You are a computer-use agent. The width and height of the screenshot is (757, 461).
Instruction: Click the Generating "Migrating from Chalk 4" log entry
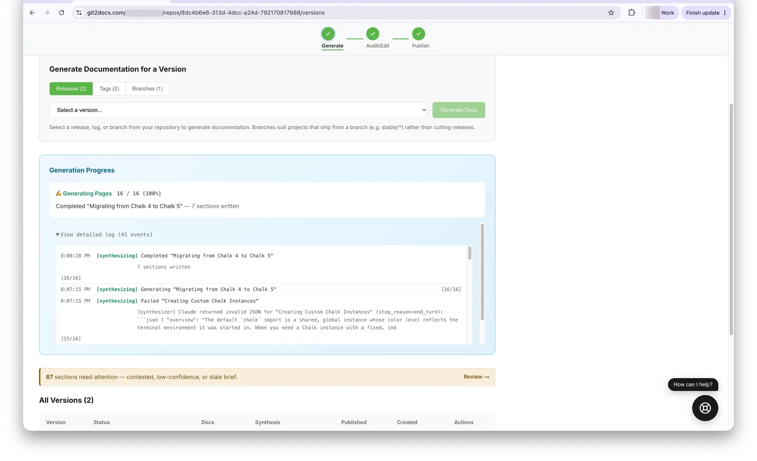click(x=261, y=289)
